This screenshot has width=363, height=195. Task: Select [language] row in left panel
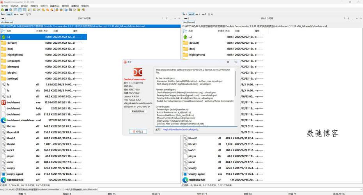(x=44, y=61)
